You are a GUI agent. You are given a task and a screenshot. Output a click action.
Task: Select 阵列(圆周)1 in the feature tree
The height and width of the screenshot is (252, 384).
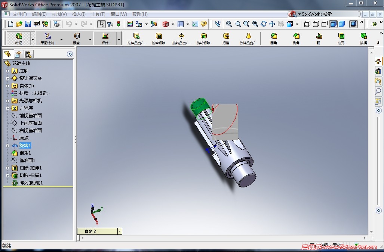[31, 183]
